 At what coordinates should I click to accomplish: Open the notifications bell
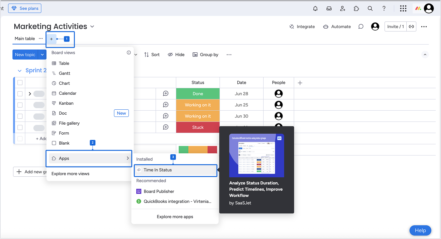click(315, 9)
